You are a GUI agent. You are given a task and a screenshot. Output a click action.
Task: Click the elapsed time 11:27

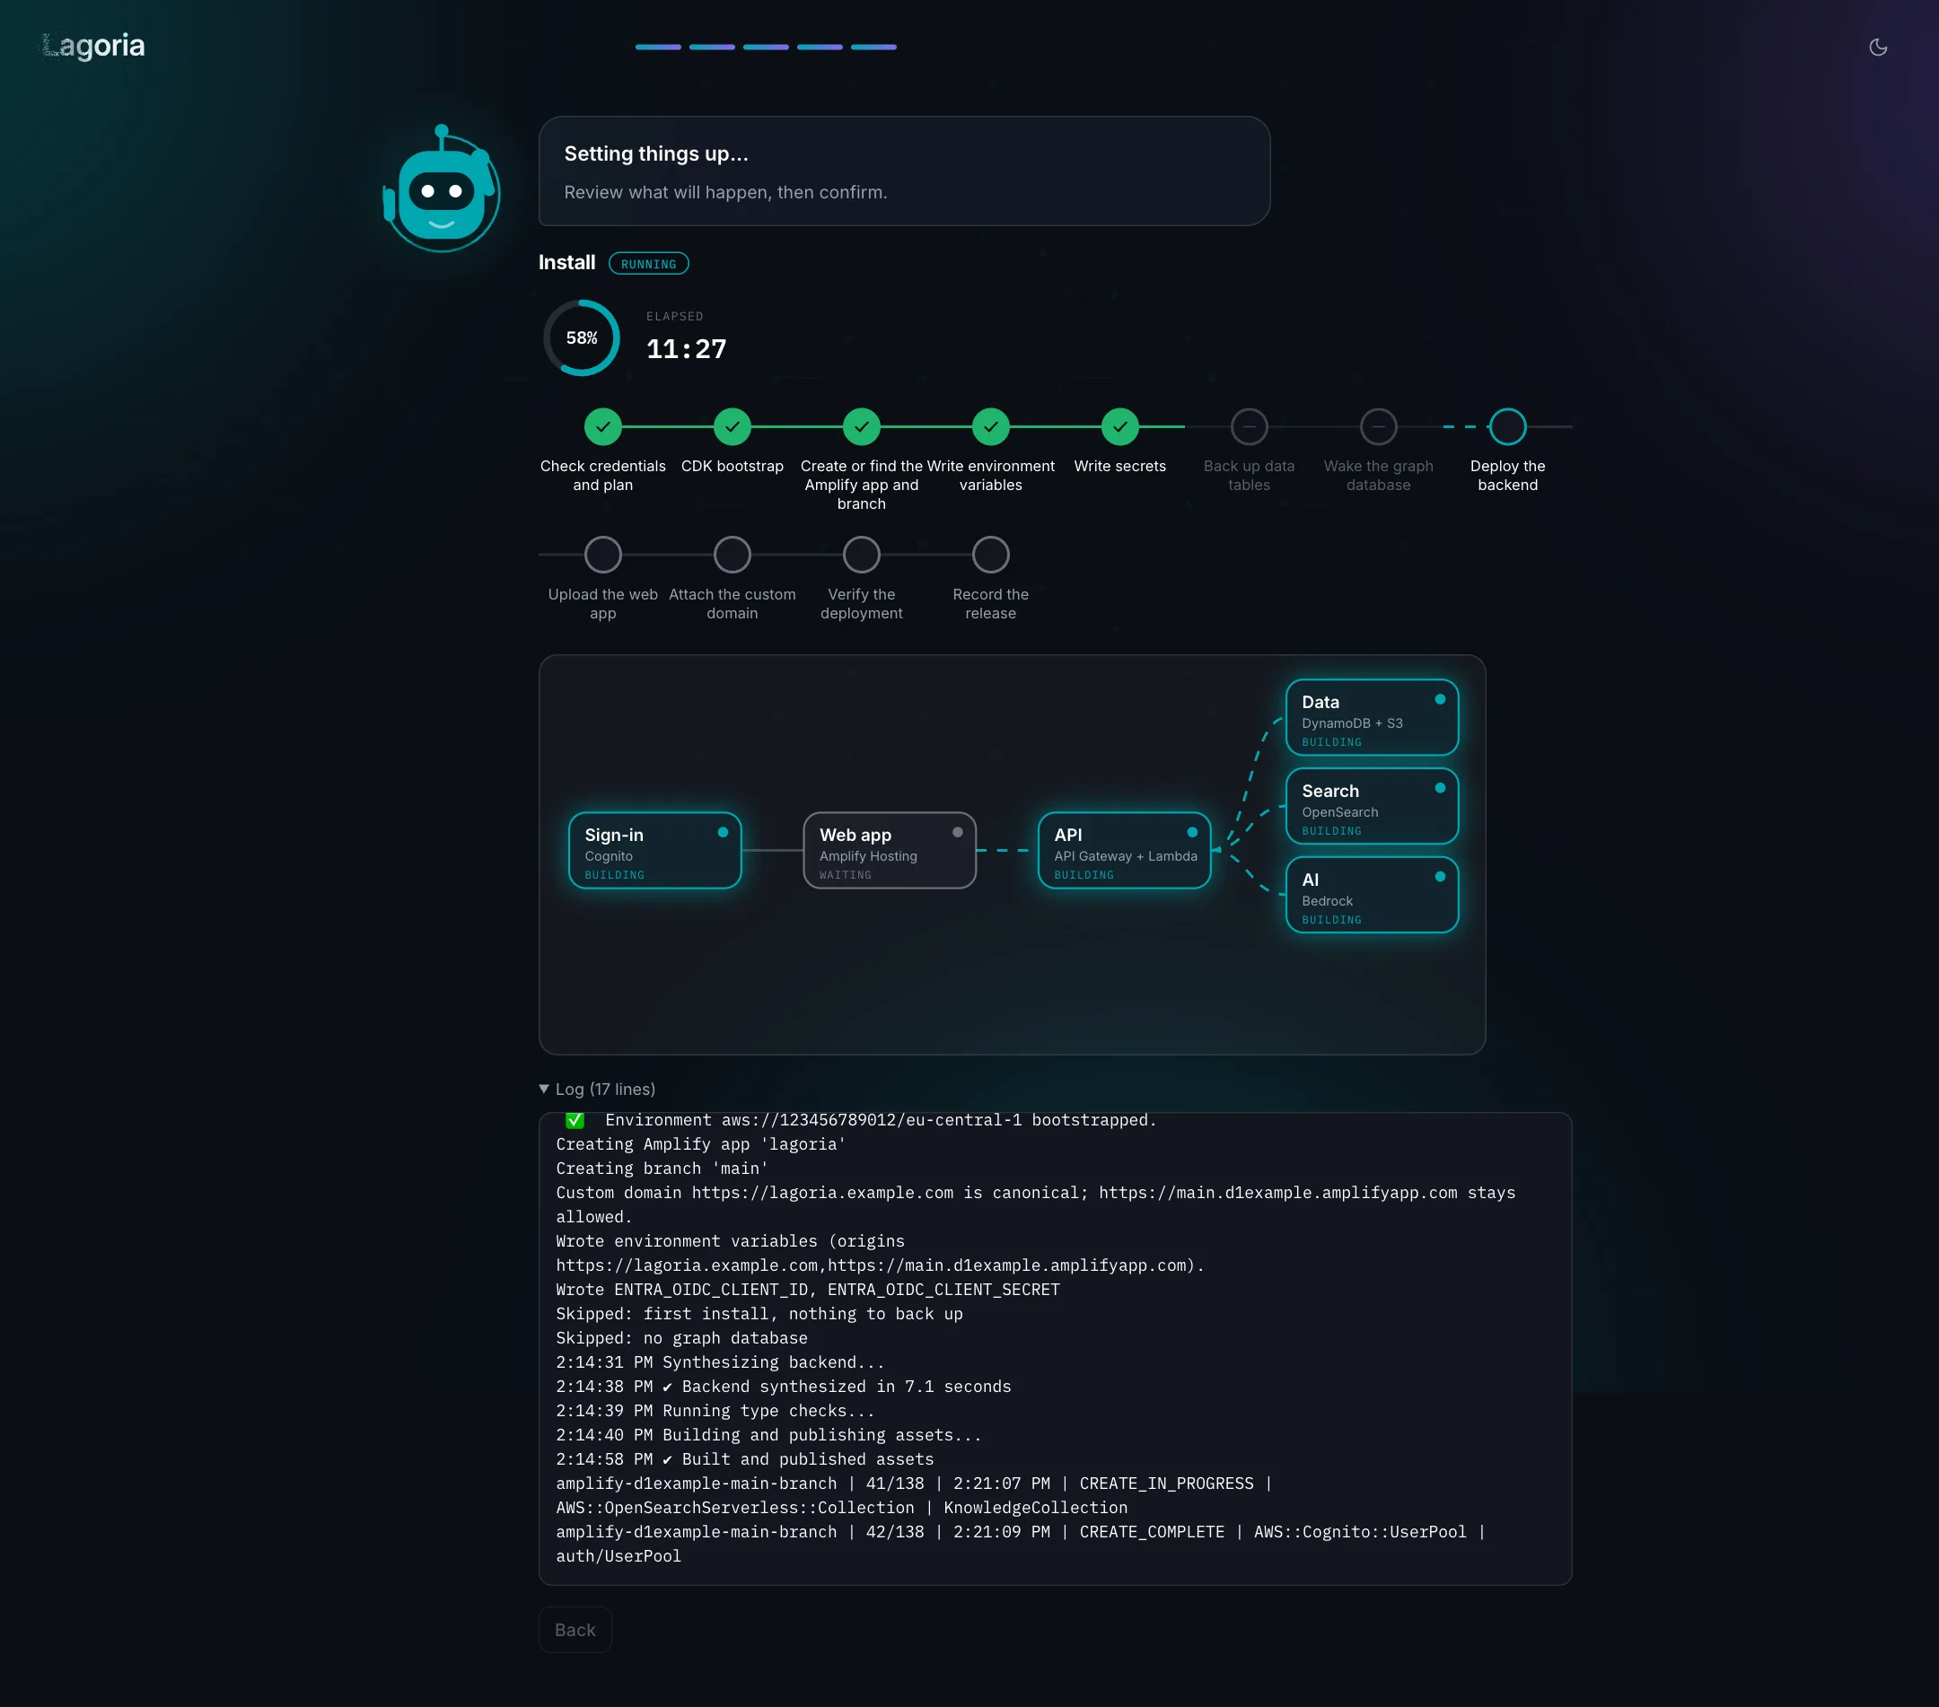pos(686,349)
